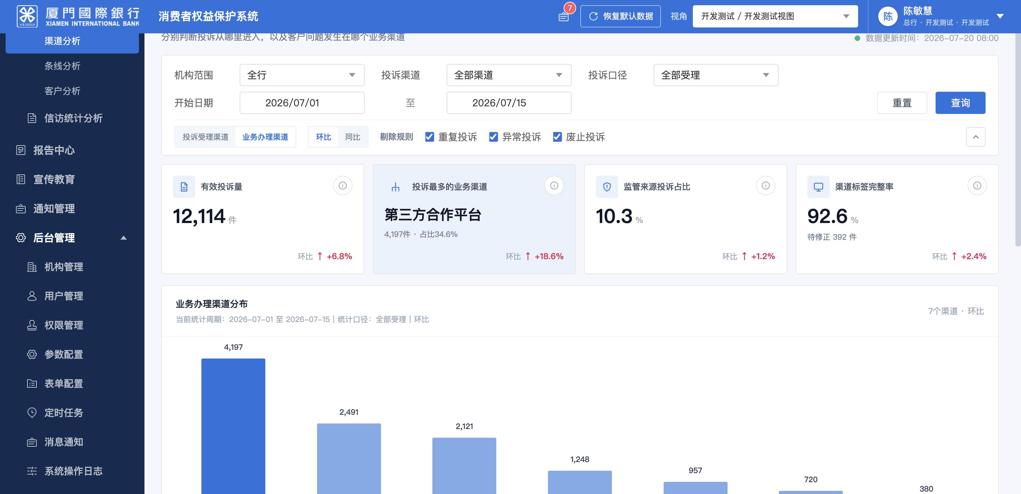Click the 陈 user avatar
This screenshot has height=494, width=1021.
888,16
